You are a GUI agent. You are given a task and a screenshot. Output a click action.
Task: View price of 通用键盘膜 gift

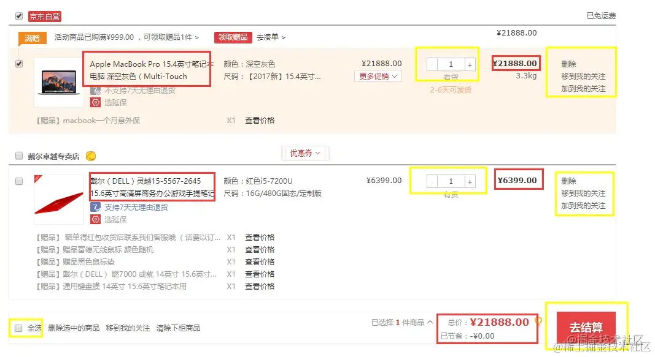[x=260, y=287]
